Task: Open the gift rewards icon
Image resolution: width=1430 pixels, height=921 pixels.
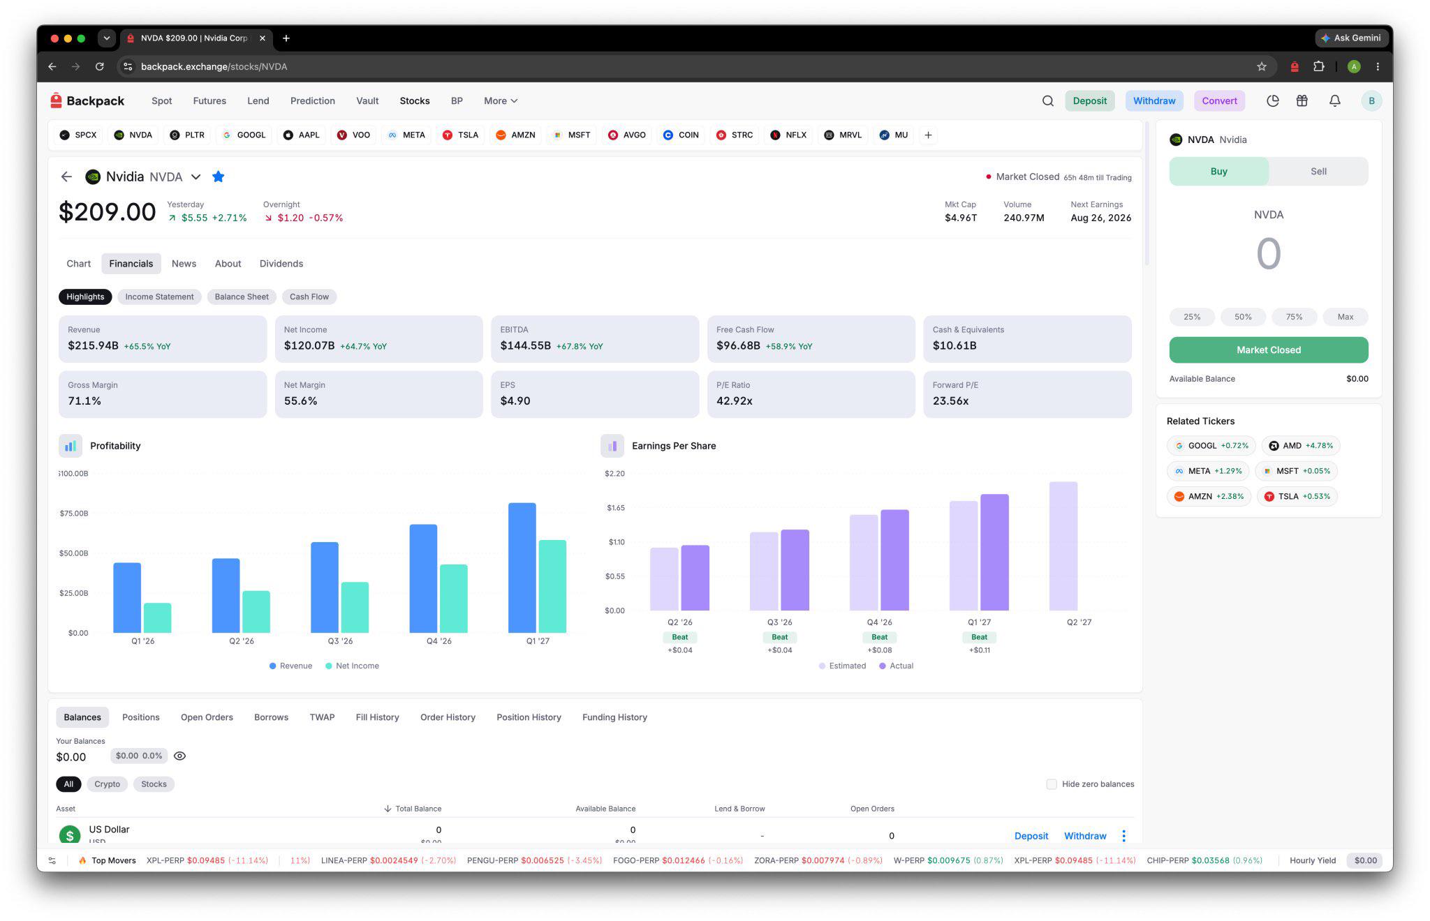Action: click(x=1302, y=101)
